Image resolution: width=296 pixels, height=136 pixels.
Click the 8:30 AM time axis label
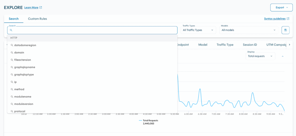click(x=257, y=114)
